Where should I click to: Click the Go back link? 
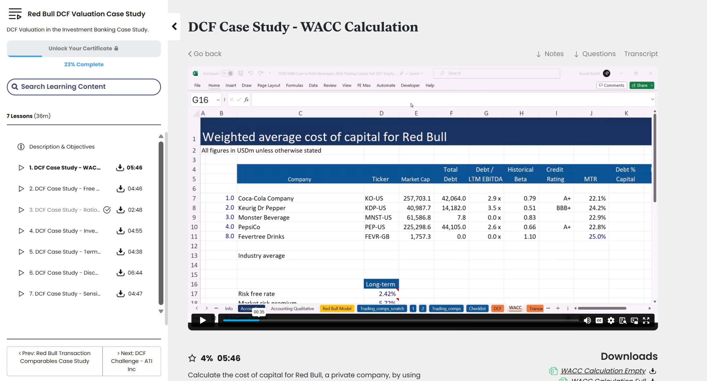pyautogui.click(x=205, y=54)
